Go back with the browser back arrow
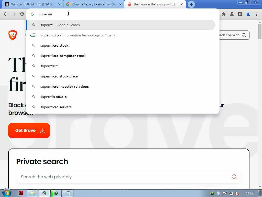Image resolution: width=262 pixels, height=197 pixels. click(x=6, y=14)
